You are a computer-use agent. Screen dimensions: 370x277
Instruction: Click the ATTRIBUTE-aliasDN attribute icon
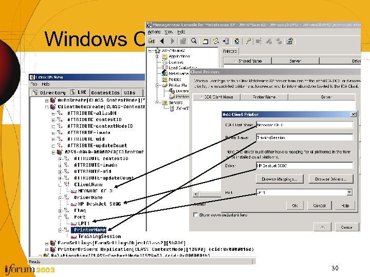(x=60, y=113)
